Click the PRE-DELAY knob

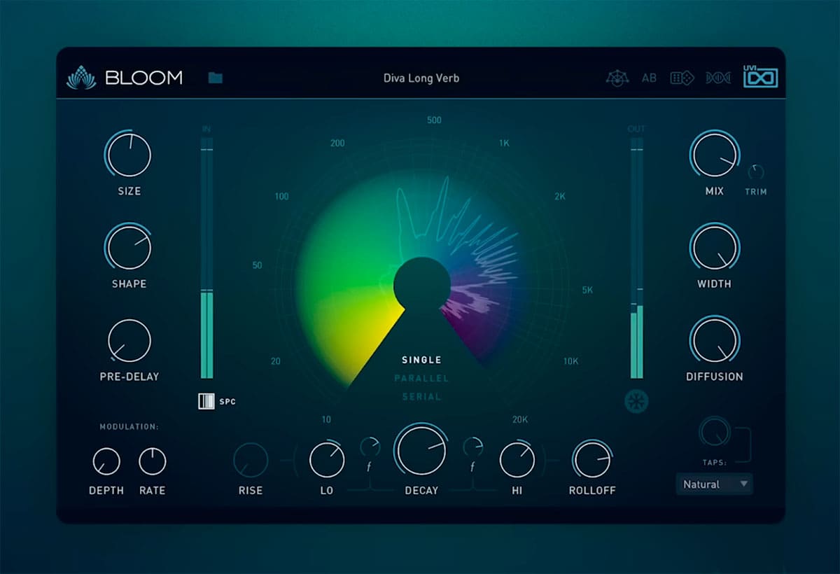coord(129,340)
